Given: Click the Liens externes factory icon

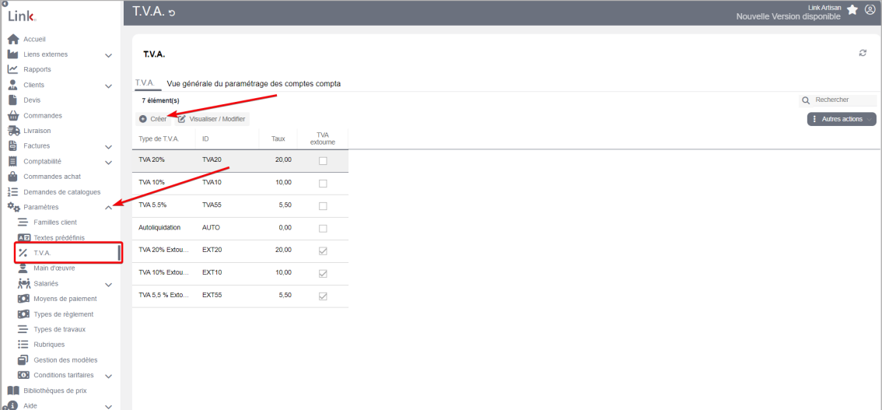Looking at the screenshot, I should click(x=13, y=54).
